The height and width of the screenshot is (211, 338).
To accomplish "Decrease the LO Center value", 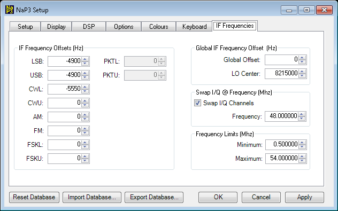I will pyautogui.click(x=302, y=76).
